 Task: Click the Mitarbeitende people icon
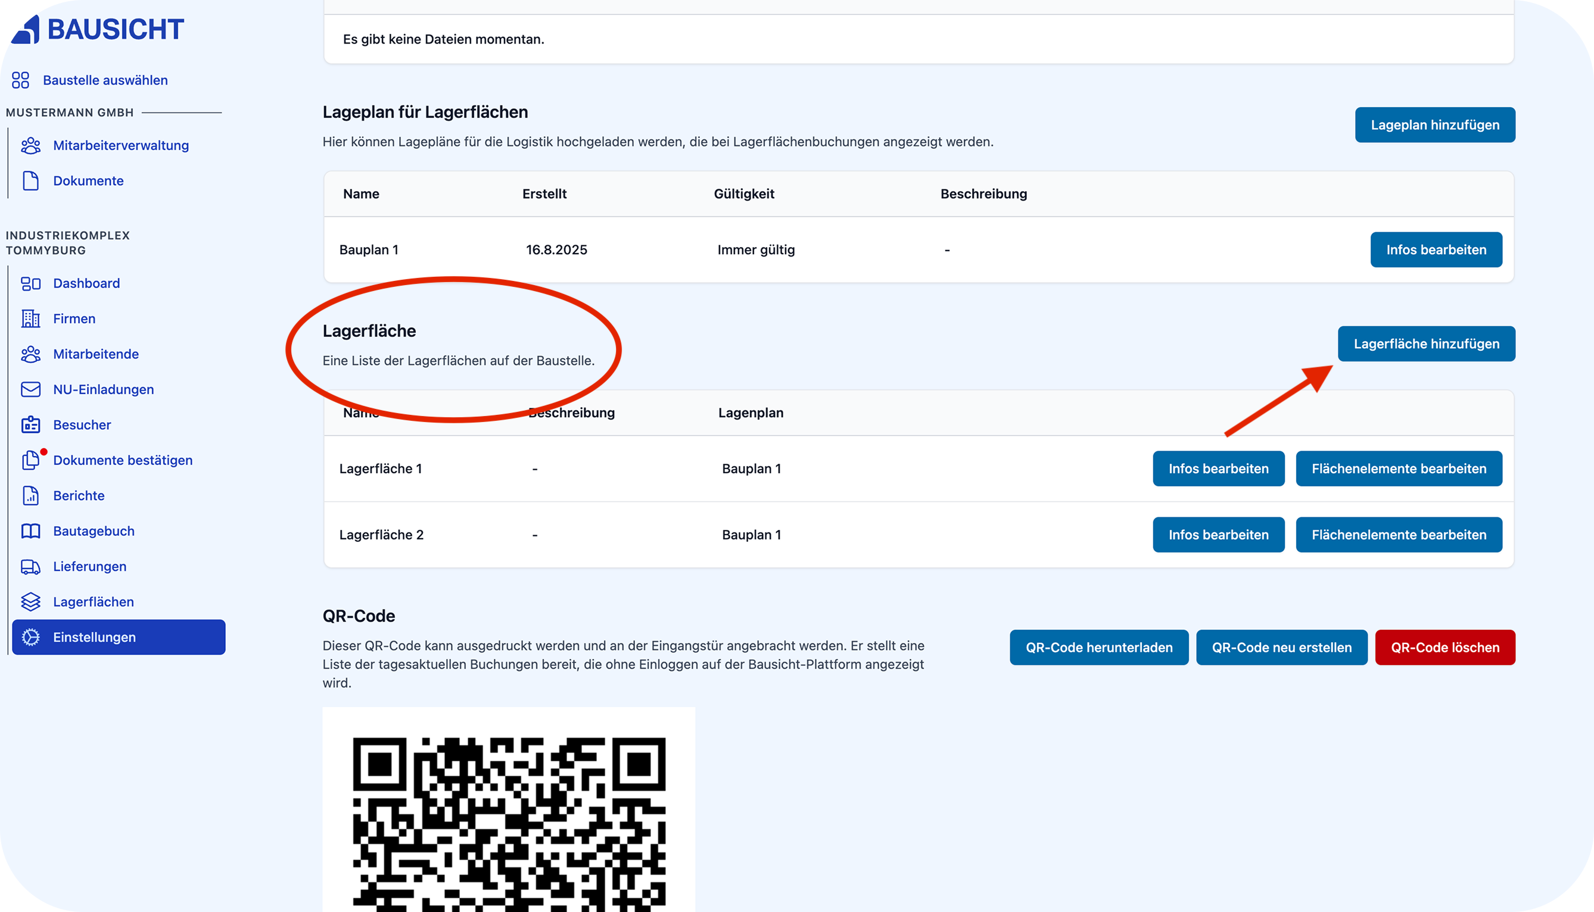pyautogui.click(x=31, y=354)
